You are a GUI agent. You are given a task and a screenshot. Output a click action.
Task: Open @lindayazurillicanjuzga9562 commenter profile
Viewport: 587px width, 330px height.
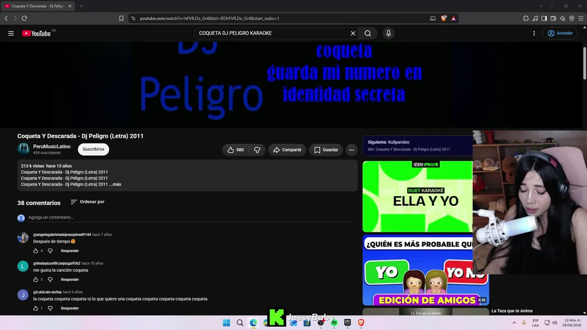57,264
